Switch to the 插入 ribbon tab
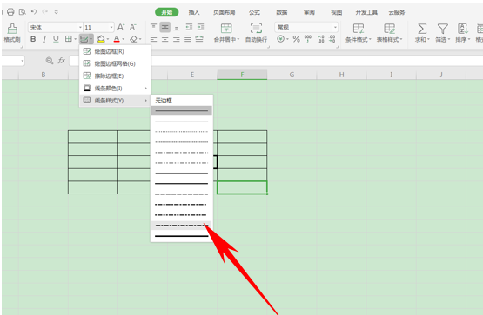 tap(194, 12)
